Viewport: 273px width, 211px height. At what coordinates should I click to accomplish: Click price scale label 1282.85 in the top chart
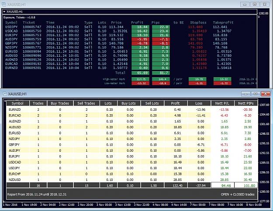264,13
